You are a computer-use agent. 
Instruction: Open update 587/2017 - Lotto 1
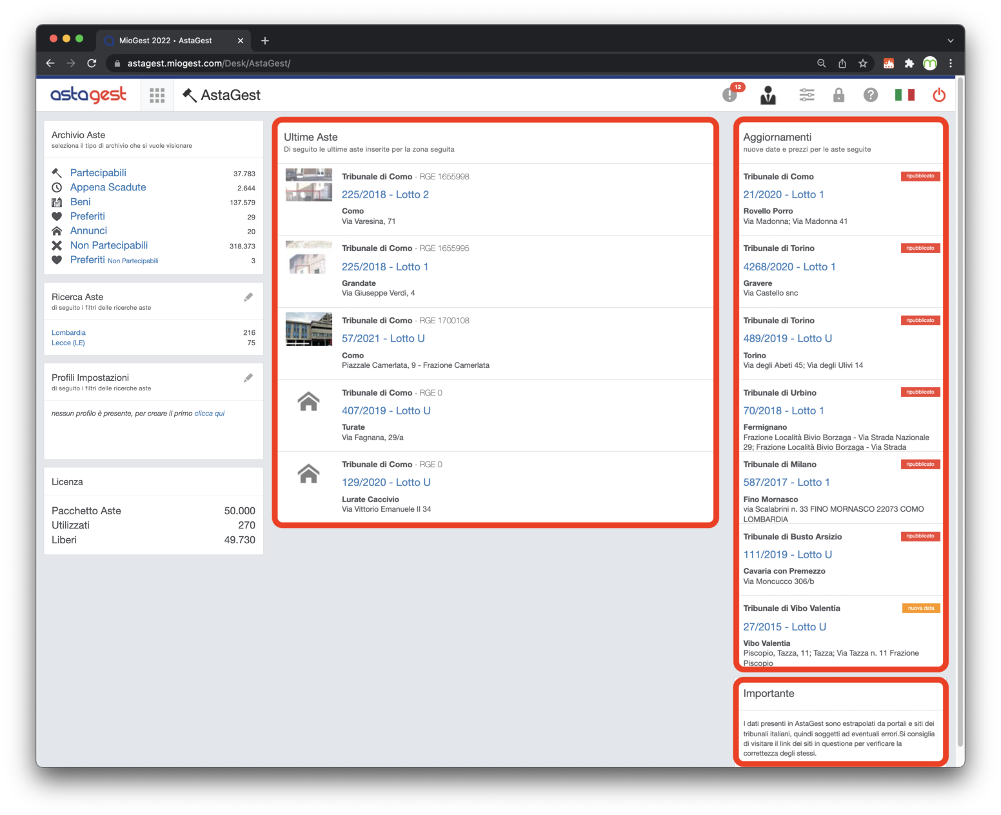(x=786, y=483)
